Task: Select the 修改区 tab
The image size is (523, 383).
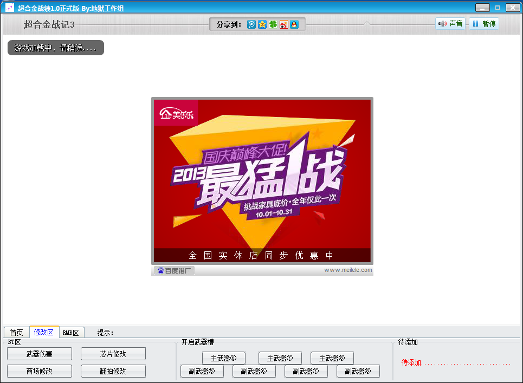Action: [44, 332]
